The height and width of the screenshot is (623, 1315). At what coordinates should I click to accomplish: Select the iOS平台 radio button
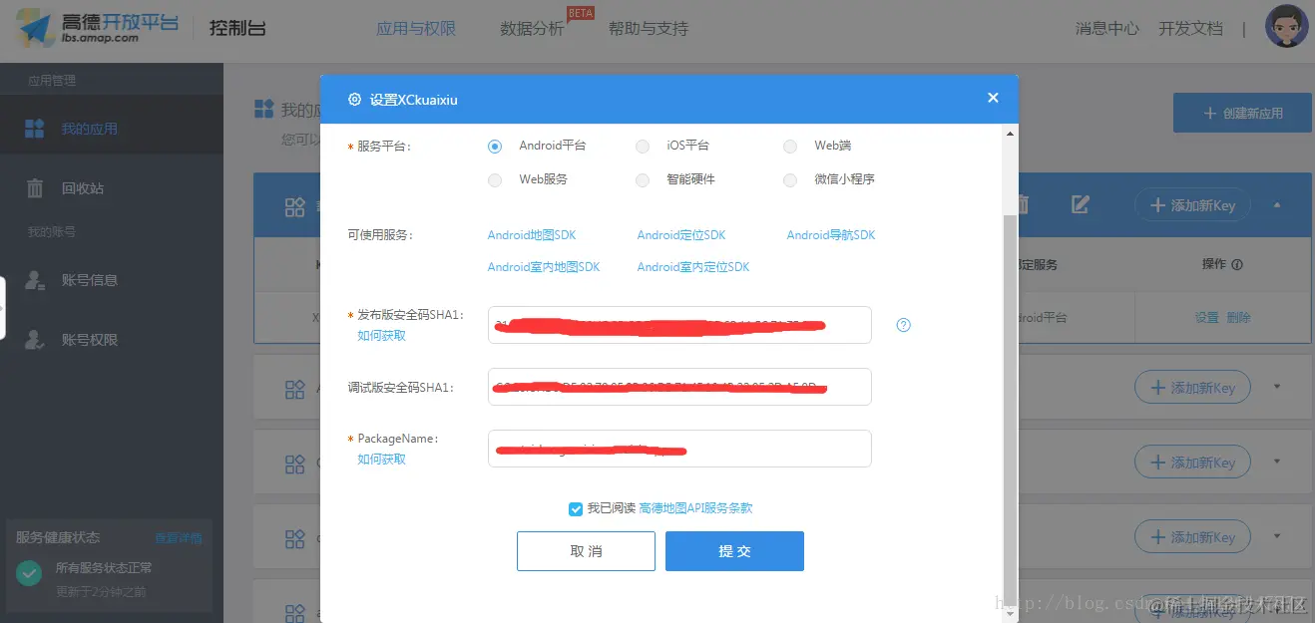643,146
